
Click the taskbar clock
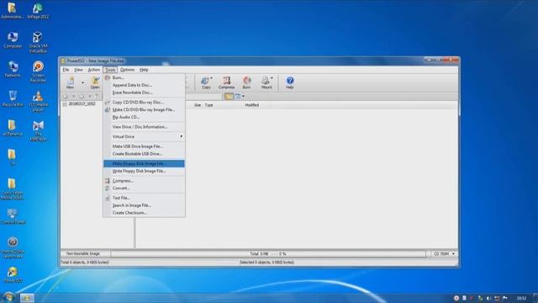521,298
